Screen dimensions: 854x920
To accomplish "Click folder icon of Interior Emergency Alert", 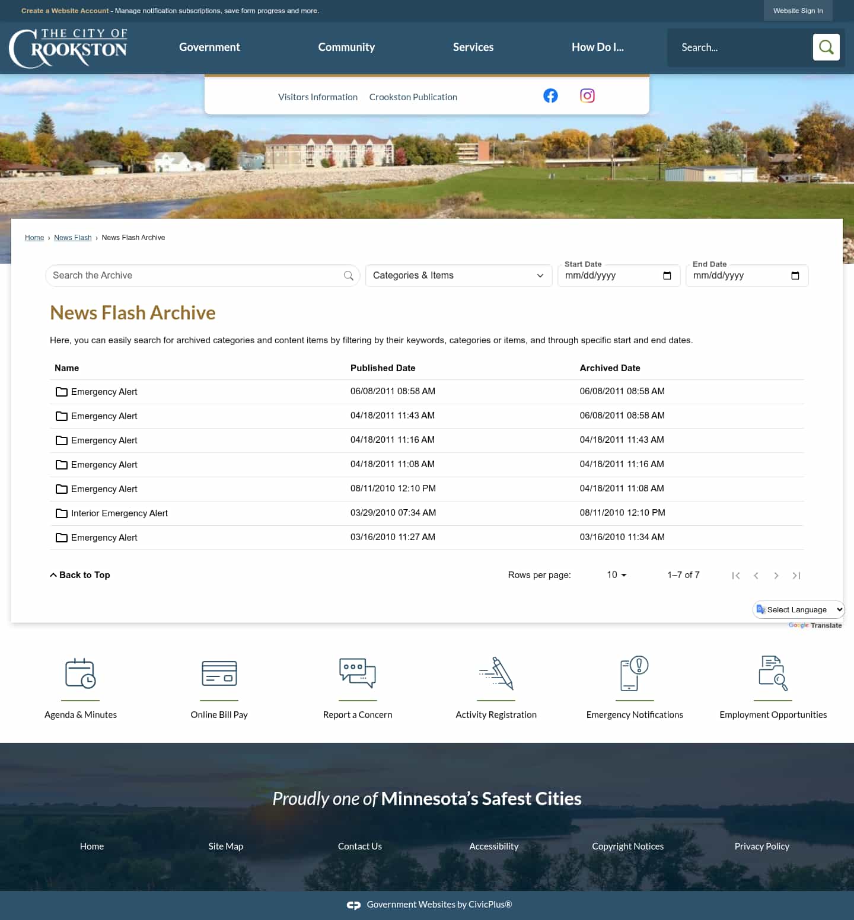I will pyautogui.click(x=62, y=513).
